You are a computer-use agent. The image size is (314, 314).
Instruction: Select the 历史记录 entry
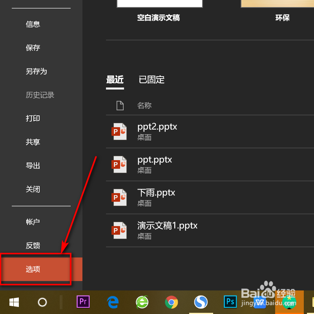click(x=40, y=95)
